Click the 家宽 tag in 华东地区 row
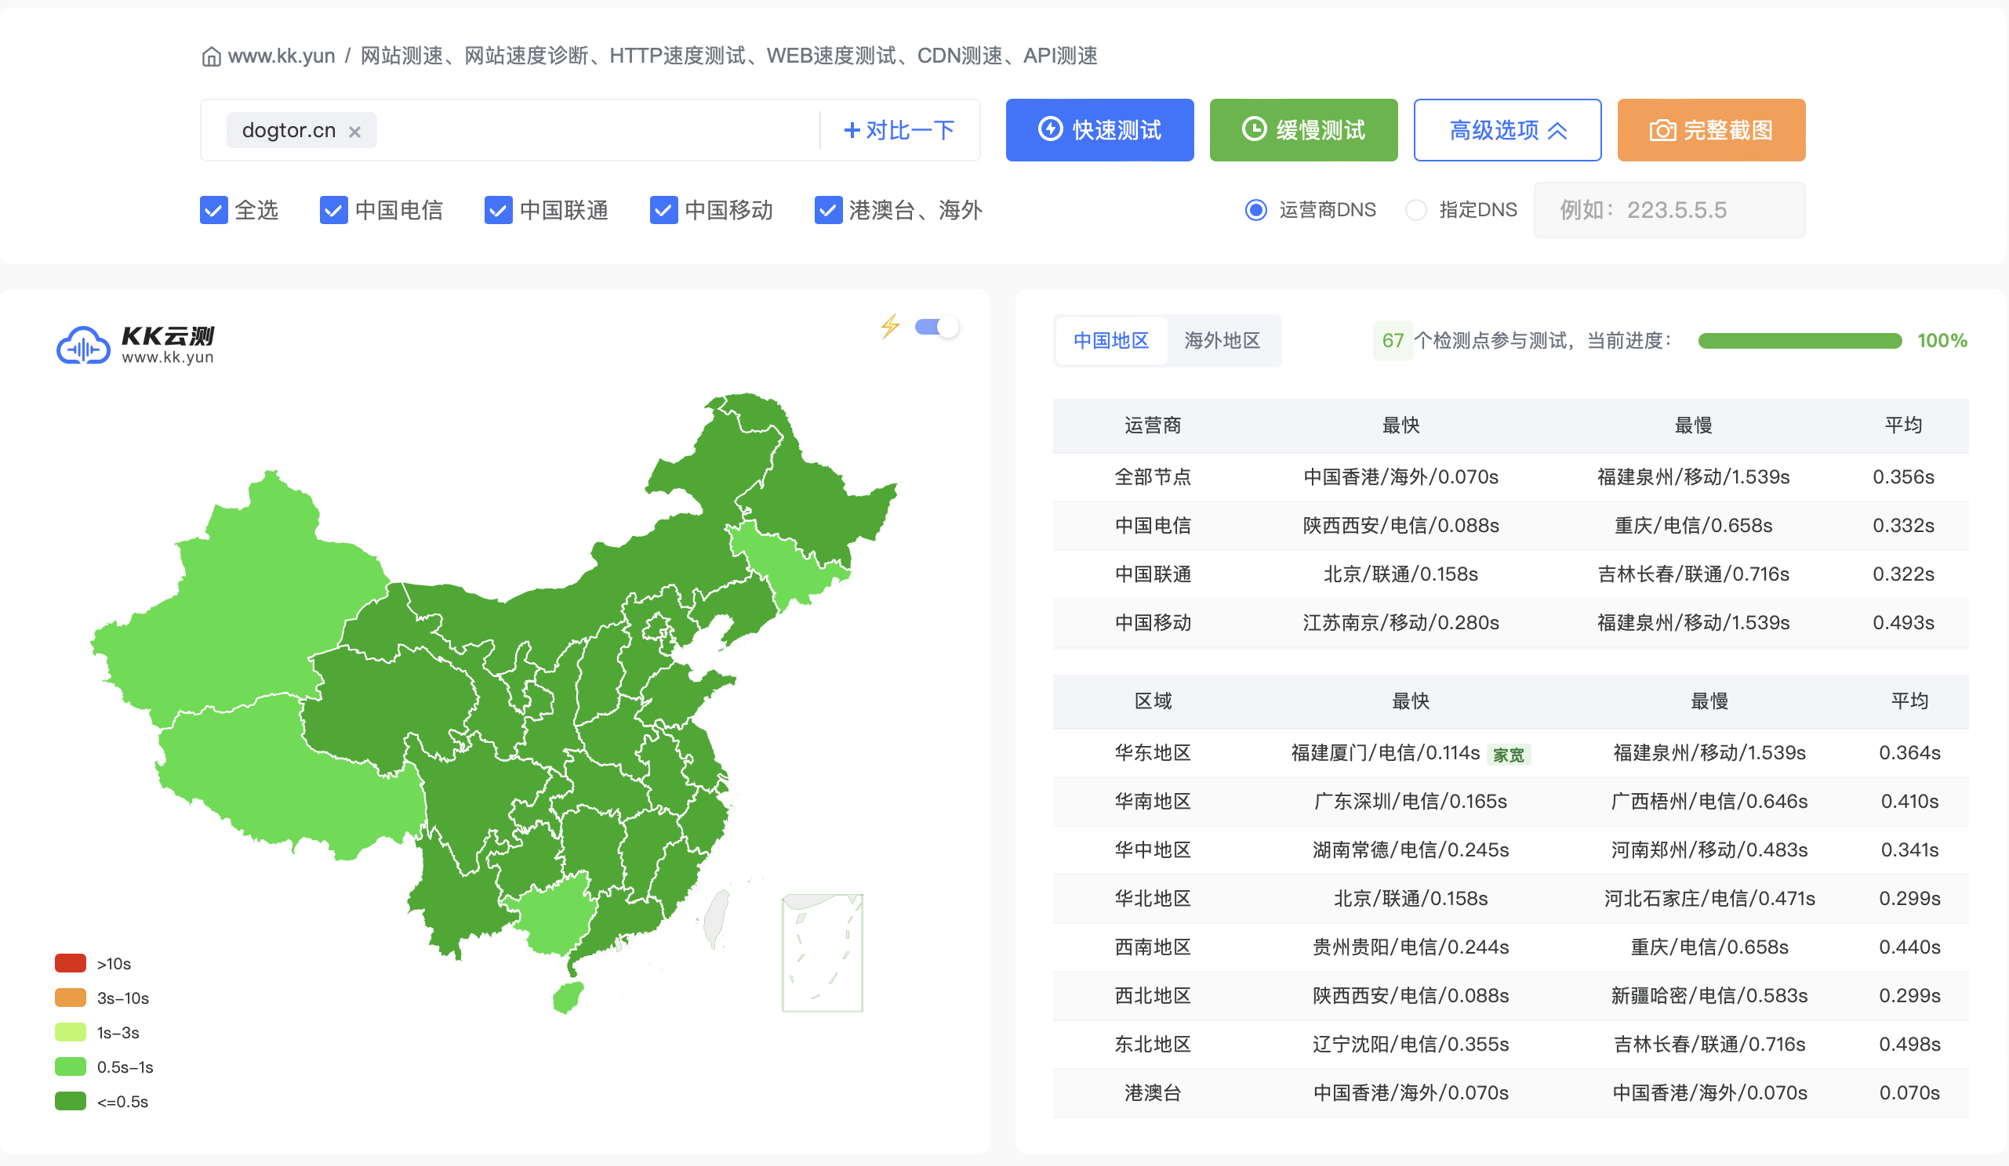Screen dimensions: 2009x1166 click(1509, 755)
